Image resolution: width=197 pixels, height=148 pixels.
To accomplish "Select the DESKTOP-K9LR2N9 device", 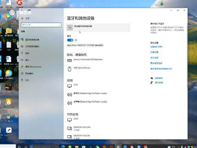I will [82, 127].
